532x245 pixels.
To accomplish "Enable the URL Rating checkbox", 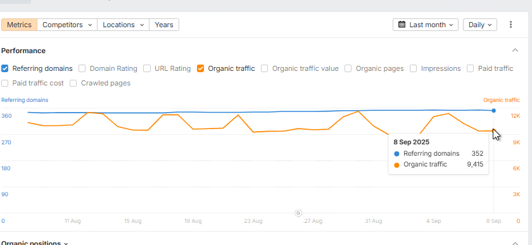I will pyautogui.click(x=147, y=68).
